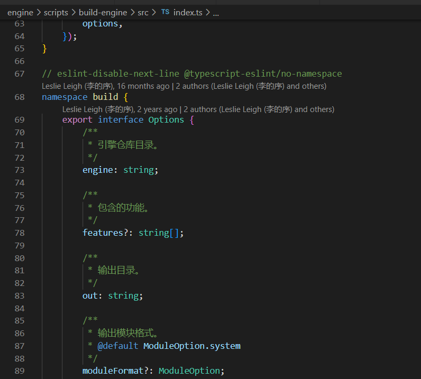Expand the "build-engine" breadcrumb folder
The image size is (421, 379).
103,13
